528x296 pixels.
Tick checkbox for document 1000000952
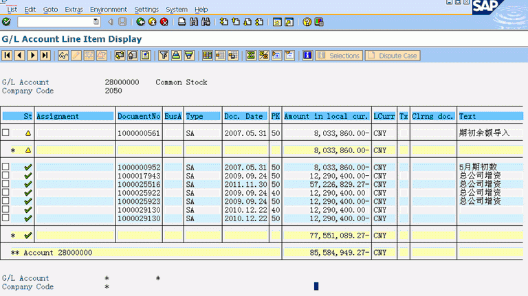click(x=5, y=166)
